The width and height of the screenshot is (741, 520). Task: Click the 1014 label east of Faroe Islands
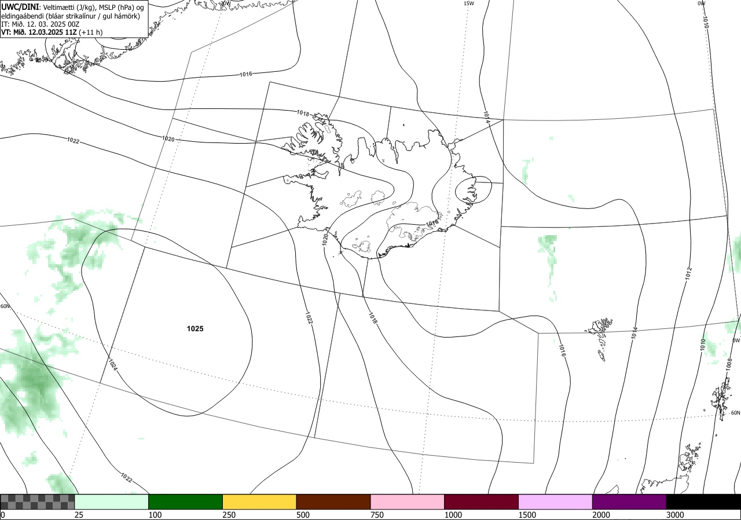634,333
